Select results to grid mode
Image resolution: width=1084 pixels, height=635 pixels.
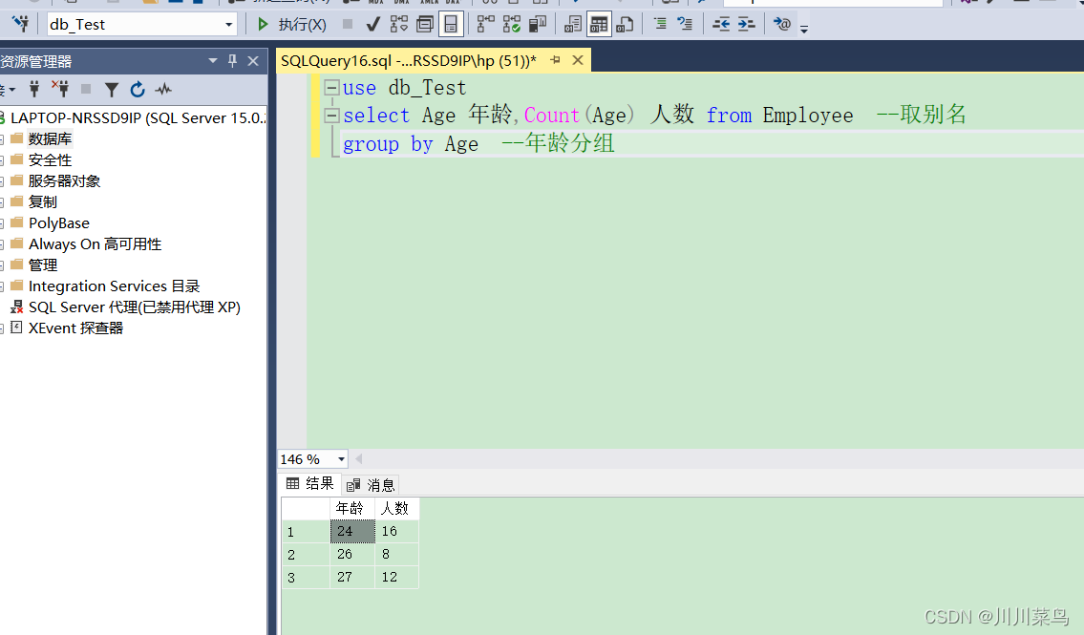(x=599, y=25)
